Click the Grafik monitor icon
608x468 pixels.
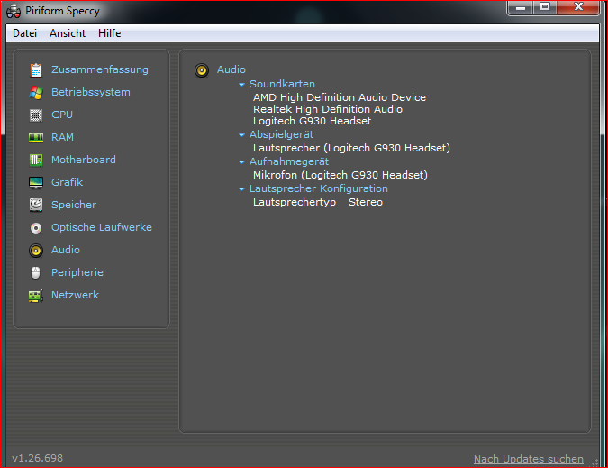[36, 183]
